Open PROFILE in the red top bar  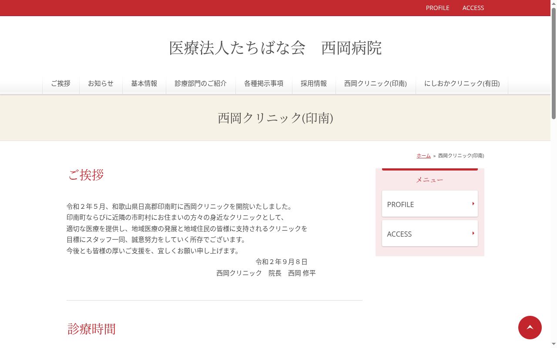437,8
